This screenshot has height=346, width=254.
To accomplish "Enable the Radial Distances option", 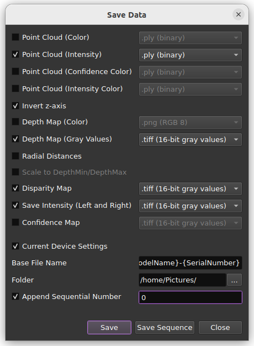I will pyautogui.click(x=15, y=156).
